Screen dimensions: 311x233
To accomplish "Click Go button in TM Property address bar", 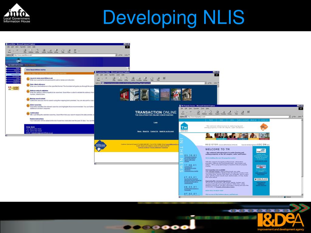I will coord(294,116).
